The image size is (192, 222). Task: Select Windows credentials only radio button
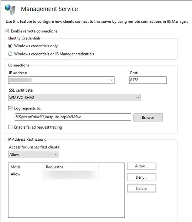click(x=10, y=46)
